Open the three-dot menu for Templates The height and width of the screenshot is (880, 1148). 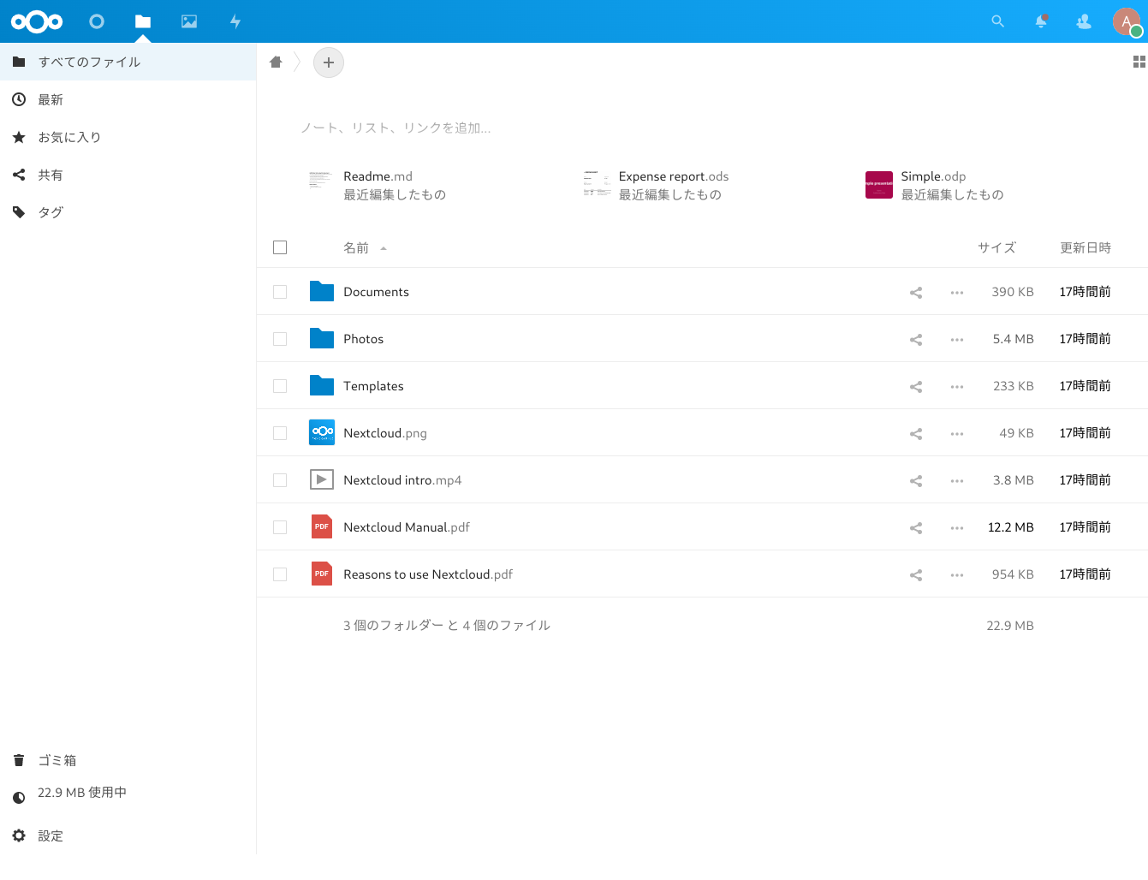[956, 387]
